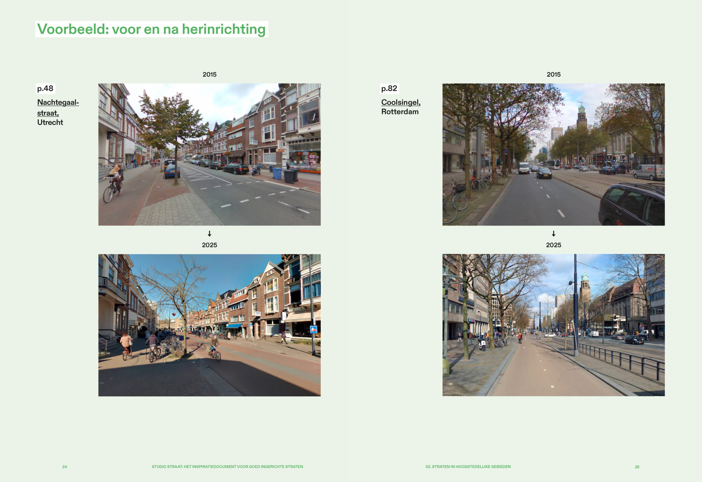This screenshot has height=482, width=702.
Task: Click the p.82 page reference label
Action: click(x=389, y=89)
